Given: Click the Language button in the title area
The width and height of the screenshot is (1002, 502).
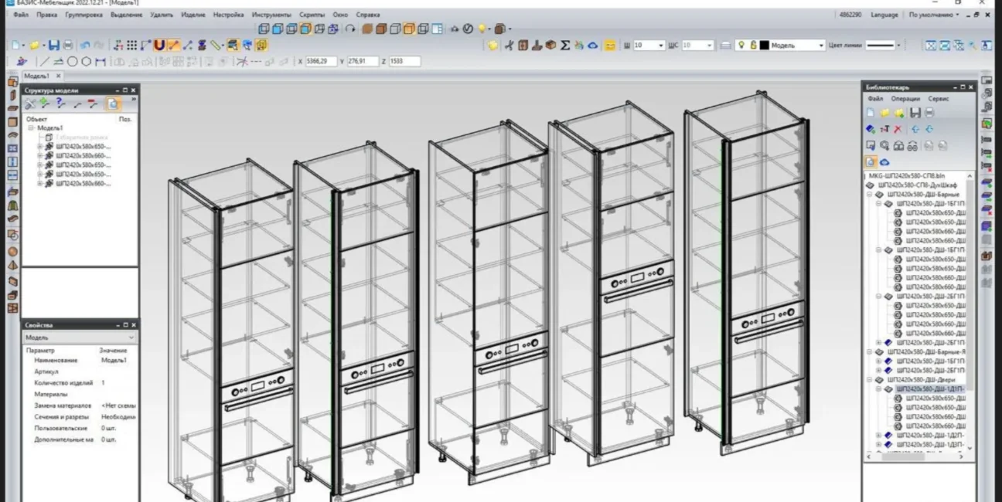Looking at the screenshot, I should [x=884, y=15].
